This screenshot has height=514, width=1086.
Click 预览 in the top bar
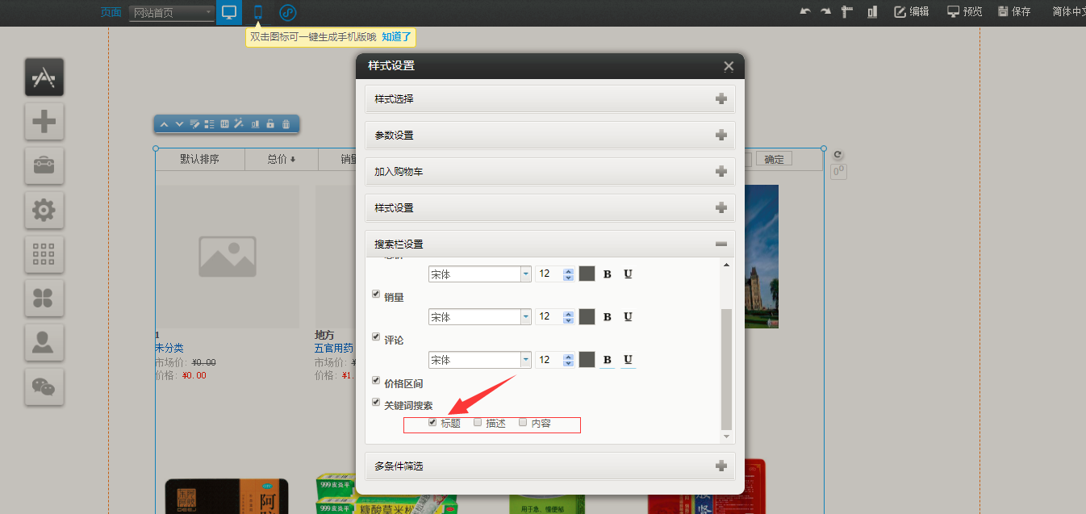pyautogui.click(x=964, y=11)
